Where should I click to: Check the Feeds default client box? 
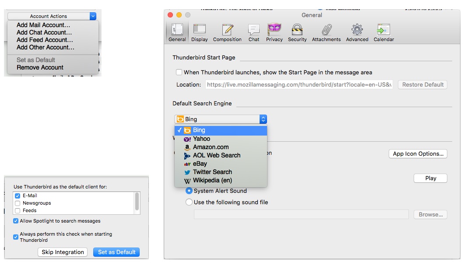click(x=18, y=211)
